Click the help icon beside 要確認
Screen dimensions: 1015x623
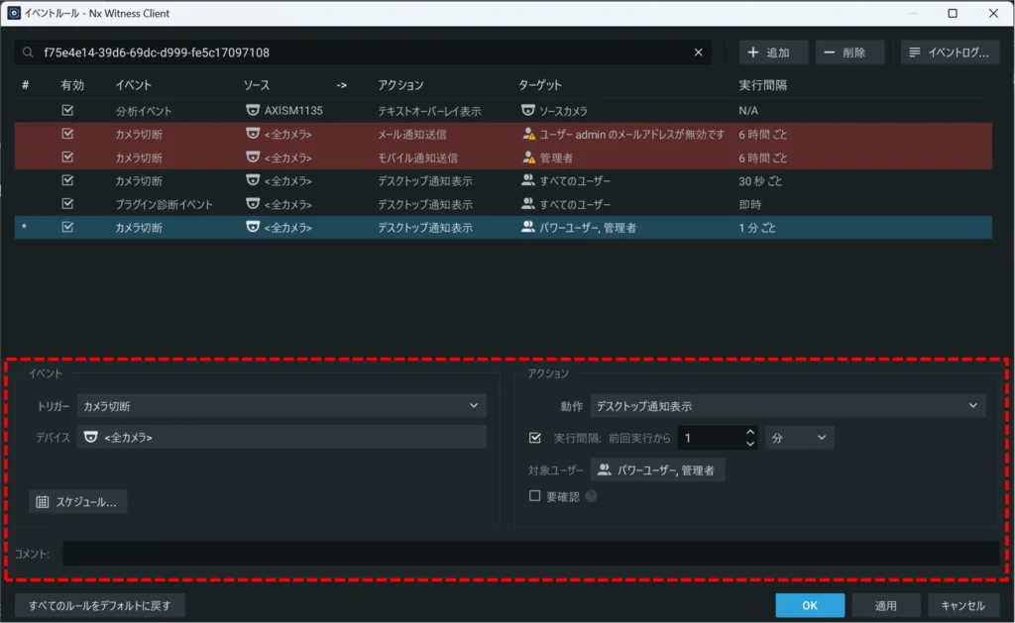click(x=591, y=496)
